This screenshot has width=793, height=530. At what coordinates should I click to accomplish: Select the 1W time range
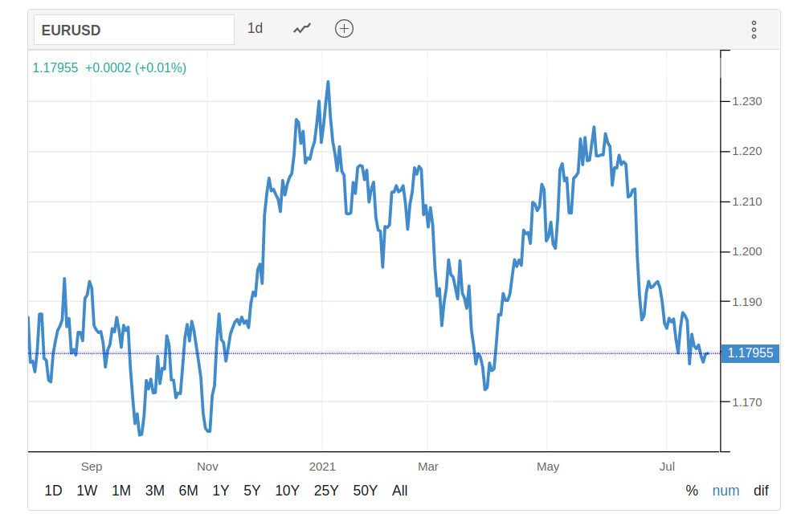(x=87, y=491)
